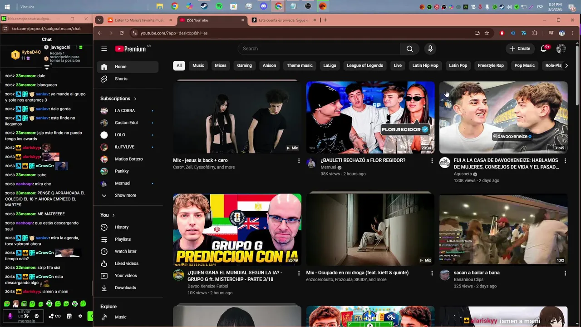
Task: Open History from the sidebar
Action: coord(127,227)
